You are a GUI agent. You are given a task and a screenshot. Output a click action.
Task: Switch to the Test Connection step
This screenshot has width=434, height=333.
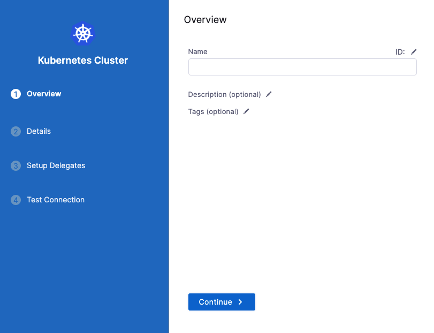click(56, 200)
